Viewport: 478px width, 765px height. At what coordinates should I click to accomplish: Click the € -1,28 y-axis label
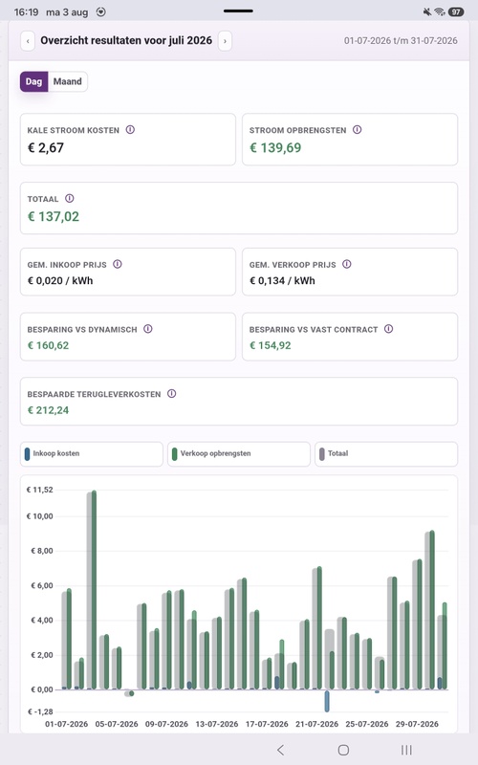click(40, 711)
